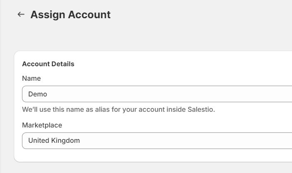Image resolution: width=292 pixels, height=173 pixels.
Task: Click the word Account in the title
Action: coord(89,14)
